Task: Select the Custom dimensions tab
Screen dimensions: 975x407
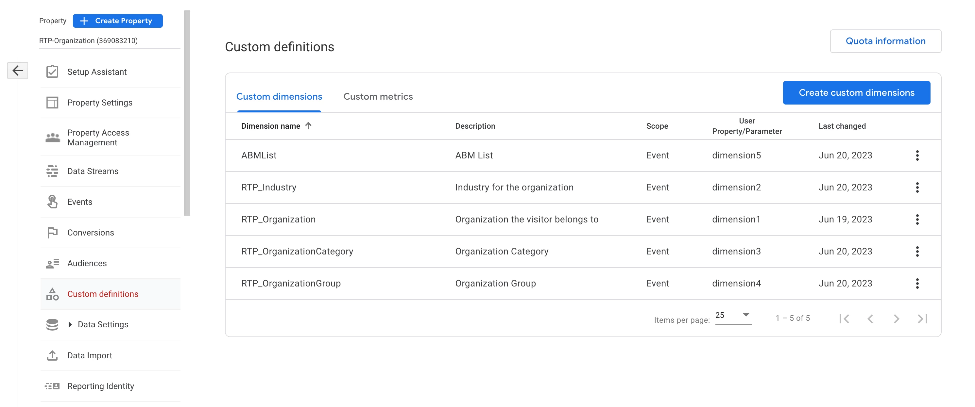Action: pyautogui.click(x=279, y=96)
